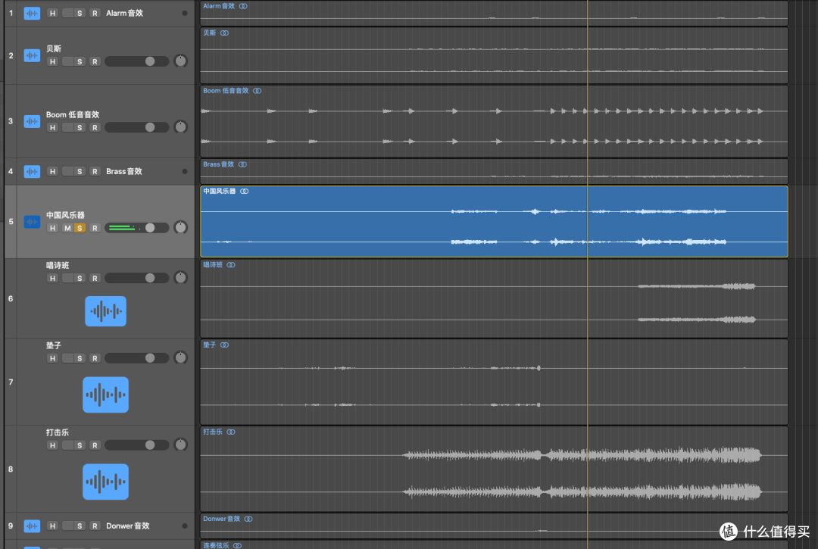Viewport: 818px width, 549px height.
Task: Click track name text 'Alarm 音效'
Action: point(124,13)
